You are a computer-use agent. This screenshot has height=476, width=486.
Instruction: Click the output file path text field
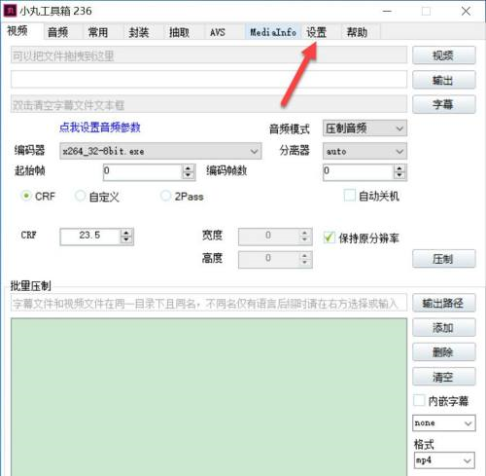point(209,79)
